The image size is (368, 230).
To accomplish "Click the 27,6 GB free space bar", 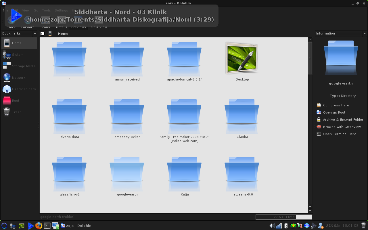I will [284, 217].
